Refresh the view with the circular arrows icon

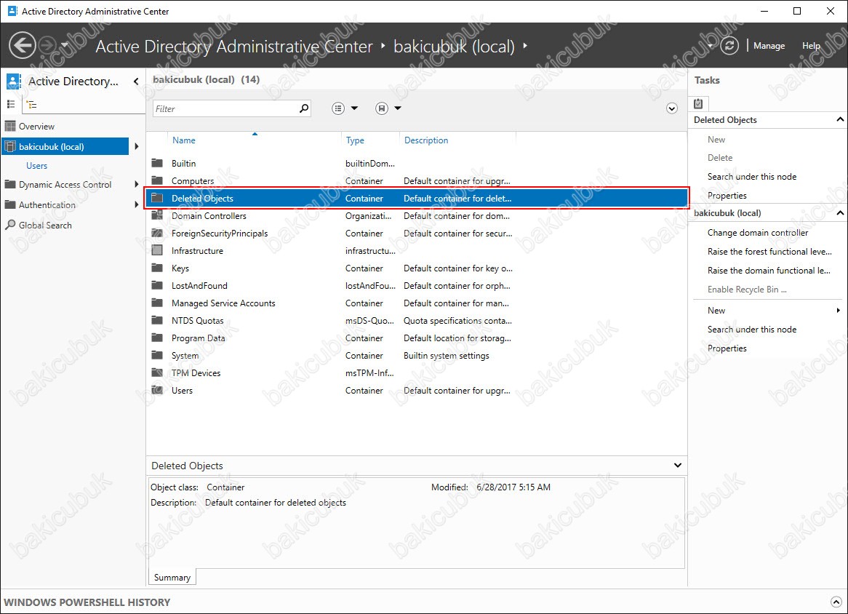coord(729,45)
